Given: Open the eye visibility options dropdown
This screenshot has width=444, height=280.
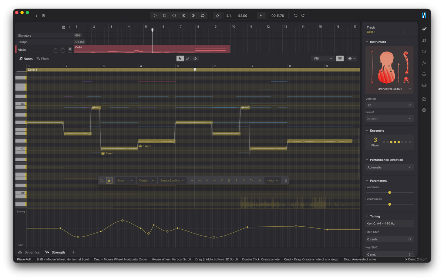Looking at the screenshot, I should click(x=352, y=58).
